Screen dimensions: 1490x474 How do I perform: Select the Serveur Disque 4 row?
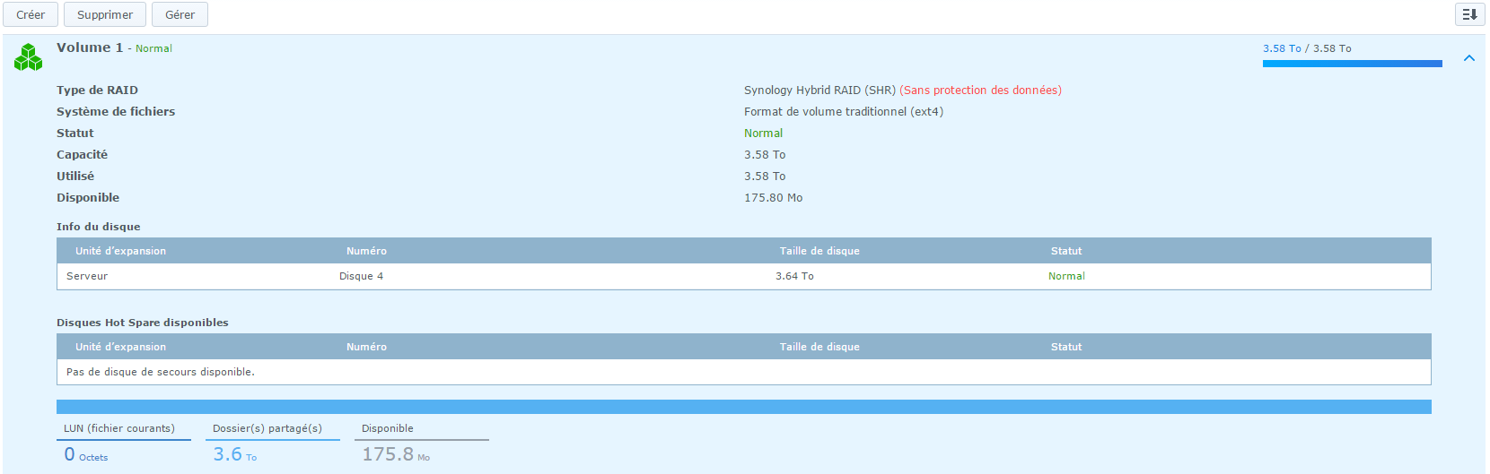743,276
